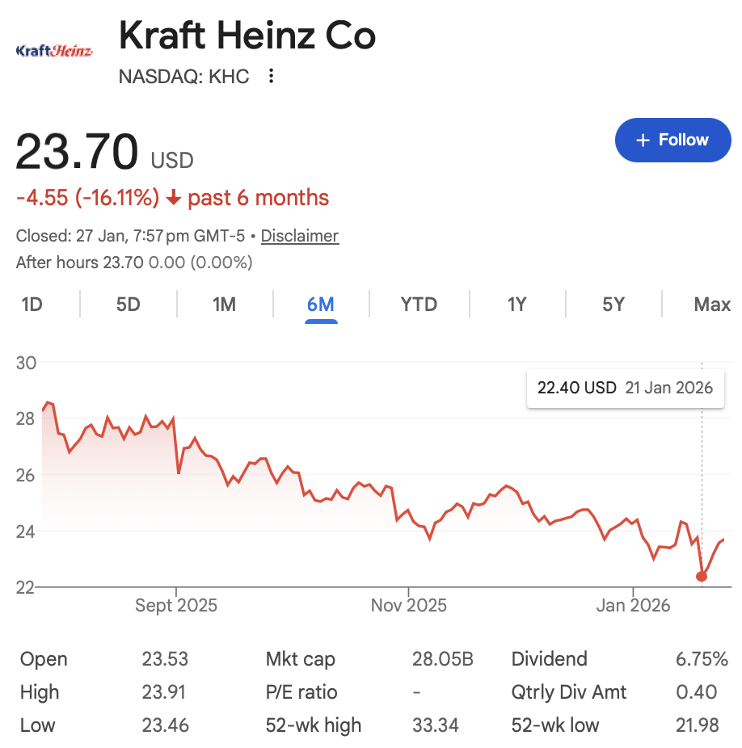The height and width of the screenshot is (748, 742).
Task: Open the Disclaimer link
Action: (300, 236)
